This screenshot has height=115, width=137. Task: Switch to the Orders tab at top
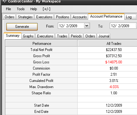(x=10, y=17)
